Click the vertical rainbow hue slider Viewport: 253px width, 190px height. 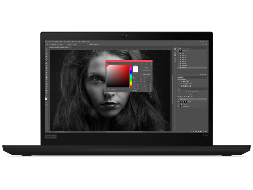point(131,76)
